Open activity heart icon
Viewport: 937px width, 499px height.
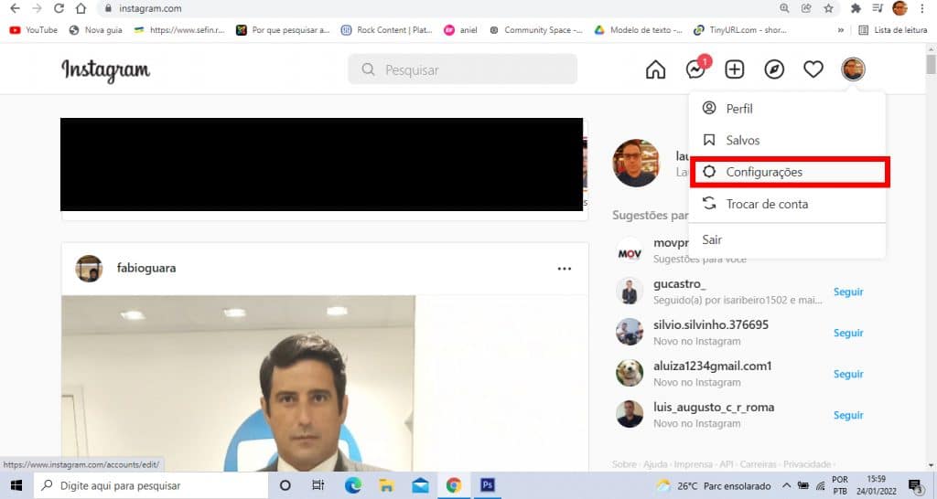pyautogui.click(x=813, y=69)
